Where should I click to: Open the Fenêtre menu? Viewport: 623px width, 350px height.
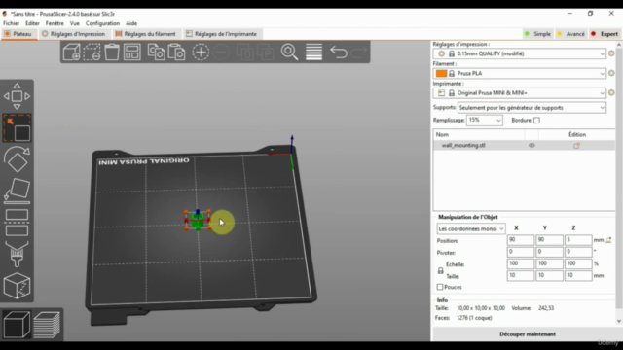point(55,23)
